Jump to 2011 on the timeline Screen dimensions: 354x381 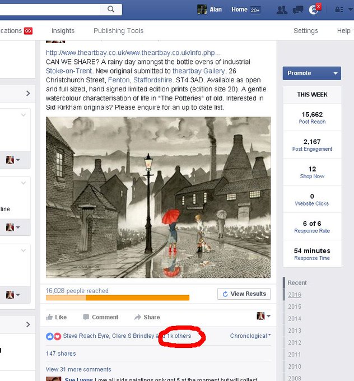(295, 355)
